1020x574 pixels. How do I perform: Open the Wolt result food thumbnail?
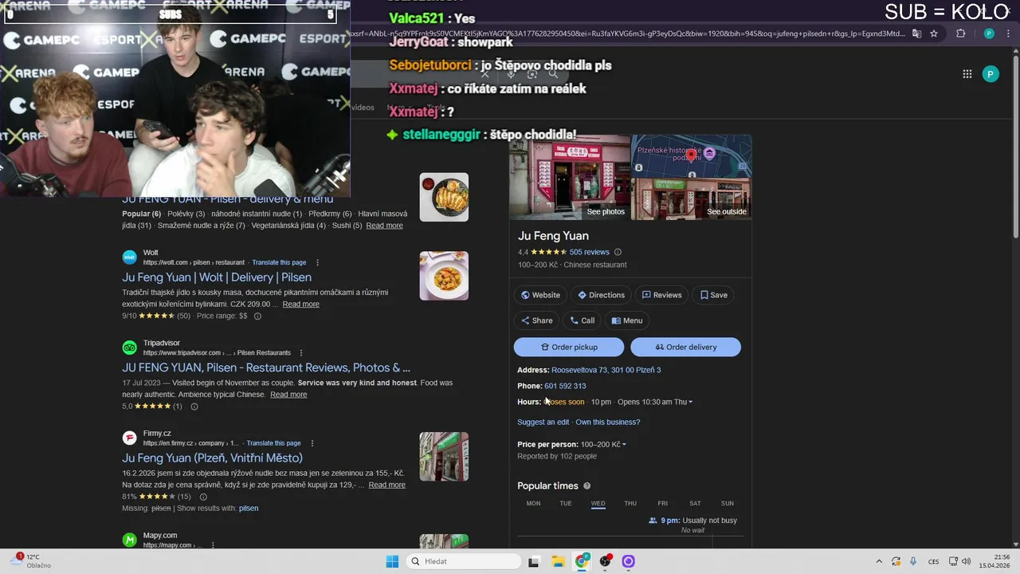coord(444,276)
